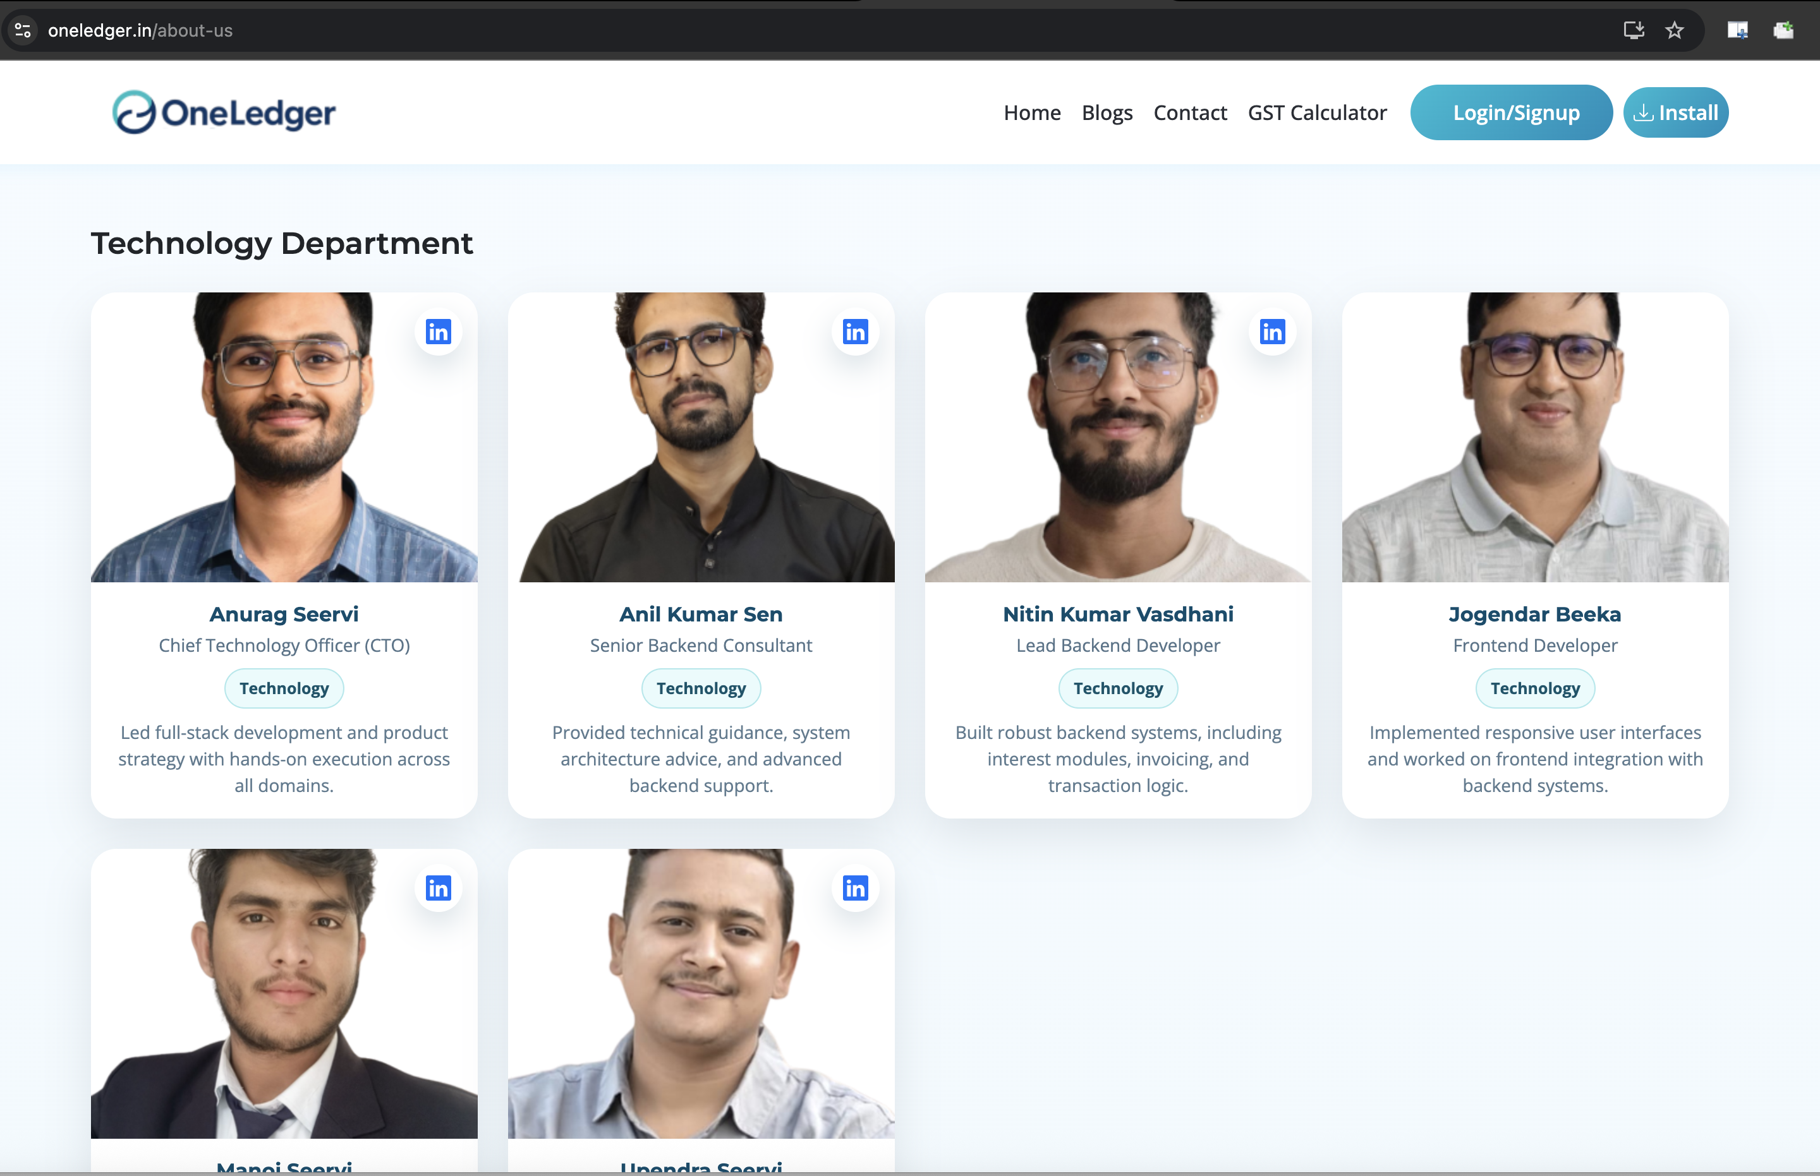Open Jogendar Beeka's LinkedIn profile icon

1689,332
